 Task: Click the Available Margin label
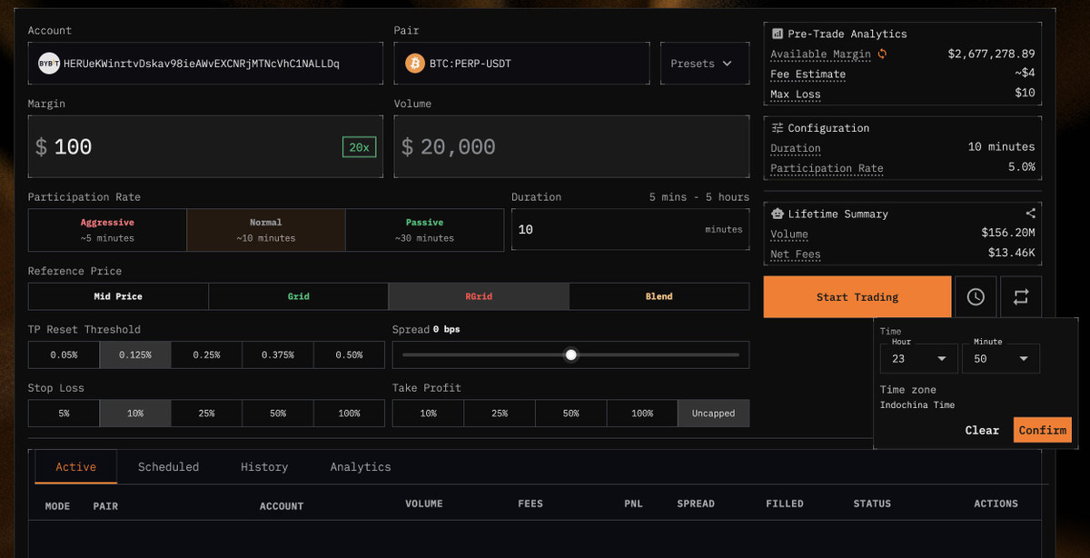click(x=821, y=55)
